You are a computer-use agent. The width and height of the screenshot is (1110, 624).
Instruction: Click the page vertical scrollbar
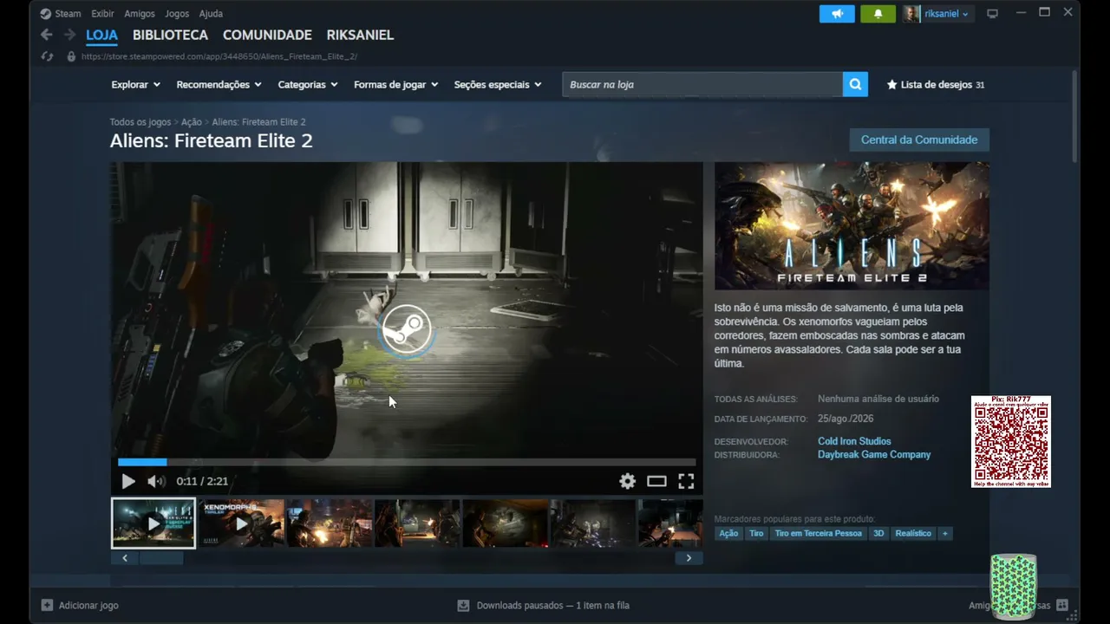[1075, 117]
